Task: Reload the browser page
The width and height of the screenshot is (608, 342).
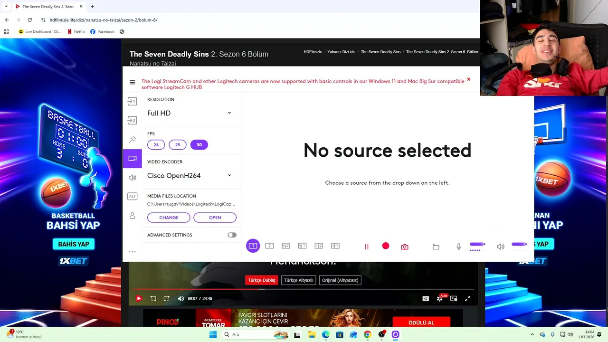Action: click(x=29, y=20)
